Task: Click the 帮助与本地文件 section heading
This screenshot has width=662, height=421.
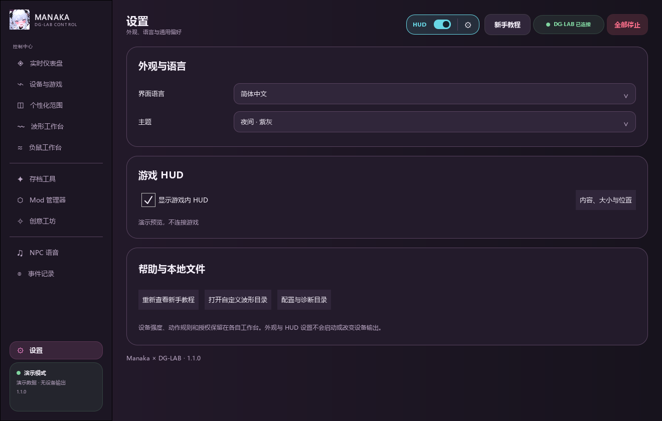Action: (172, 269)
